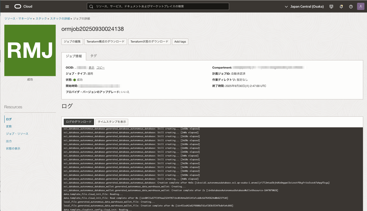
Task: Click log line 'Still creating... [3m0s elapsed]'
Action: [131, 156]
